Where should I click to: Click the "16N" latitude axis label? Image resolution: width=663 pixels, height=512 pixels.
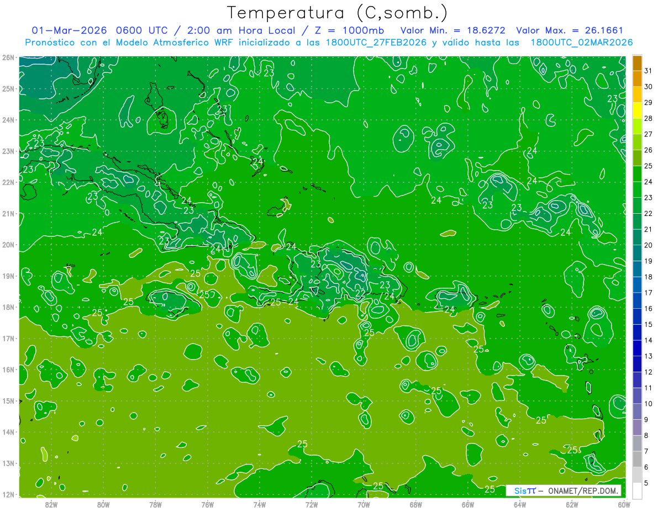pyautogui.click(x=8, y=370)
